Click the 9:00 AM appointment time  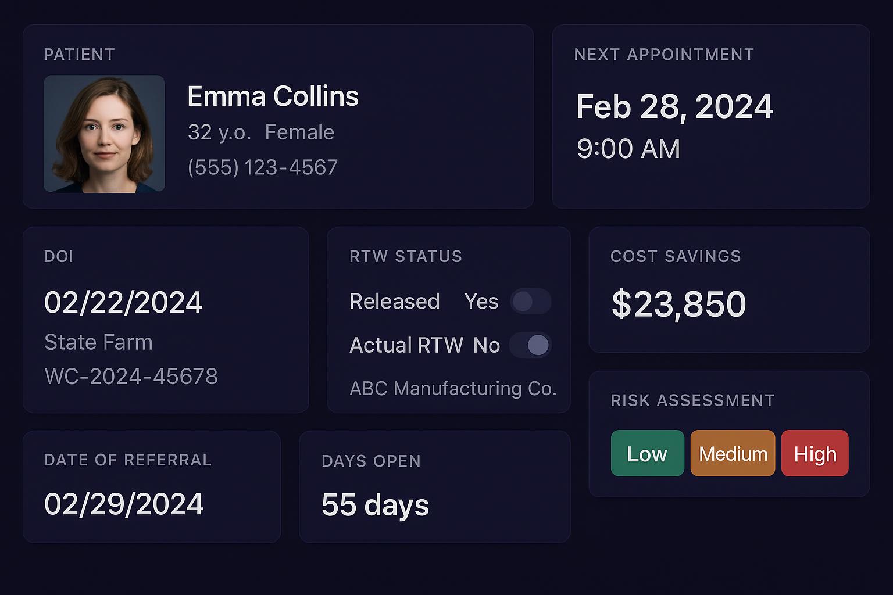[x=628, y=149]
